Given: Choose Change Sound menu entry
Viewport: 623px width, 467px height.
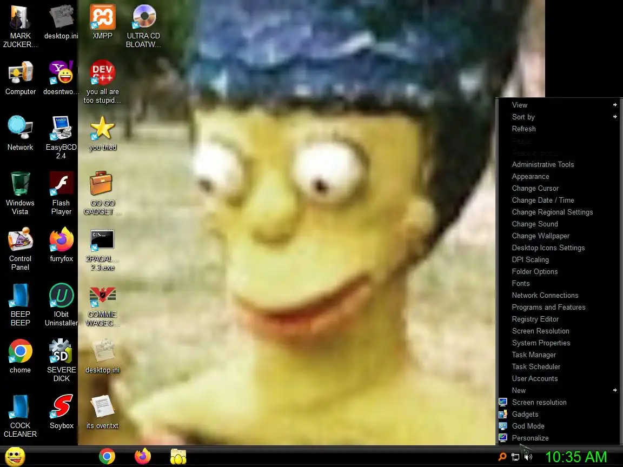Looking at the screenshot, I should 559,224.
